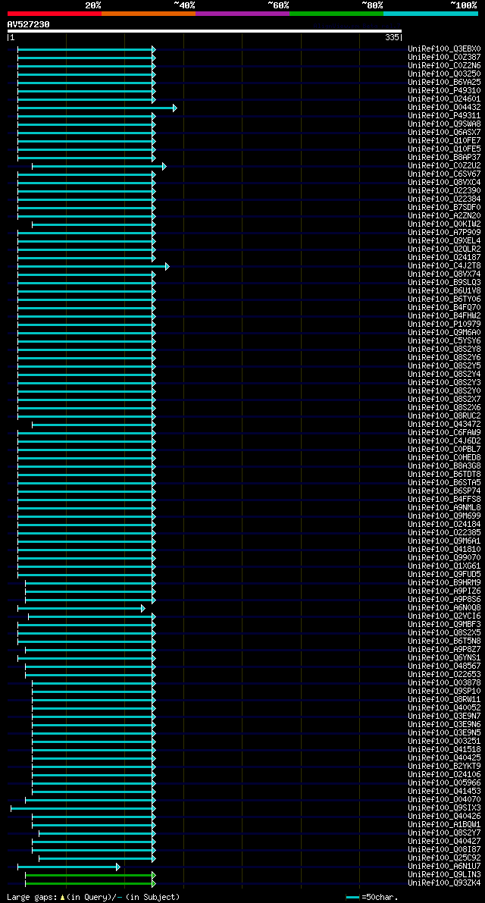The image size is (485, 903).
Task: Click the green ~80% identity legend segment
Action: (x=336, y=13)
